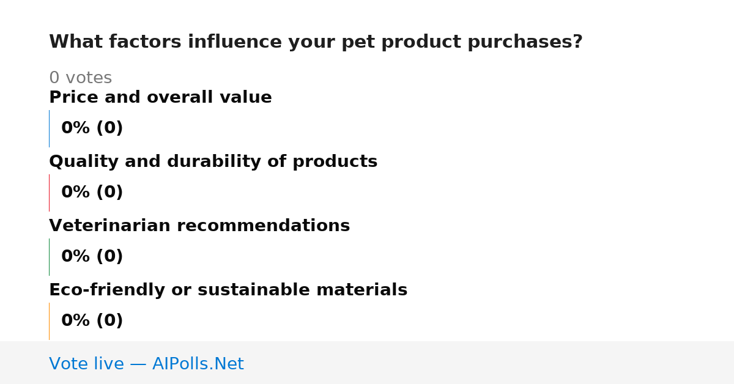
Task: Click the blue bar under Price option
Action: tap(49, 128)
